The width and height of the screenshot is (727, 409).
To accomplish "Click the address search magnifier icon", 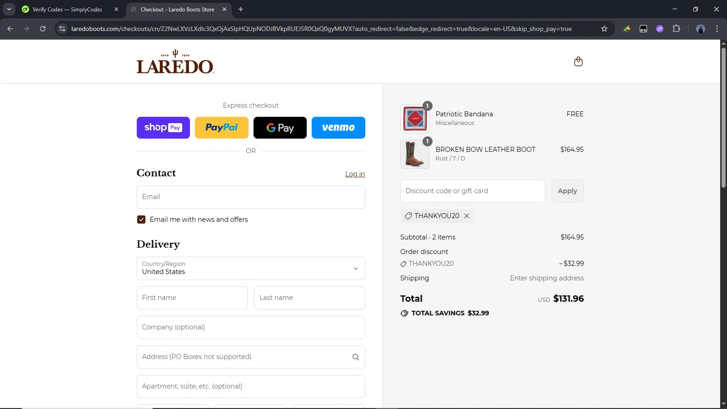I will [356, 357].
